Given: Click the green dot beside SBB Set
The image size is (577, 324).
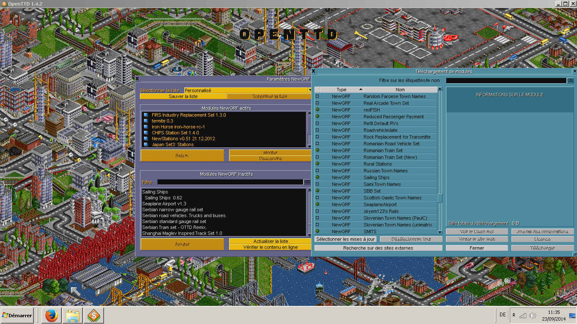Looking at the screenshot, I should [317, 191].
